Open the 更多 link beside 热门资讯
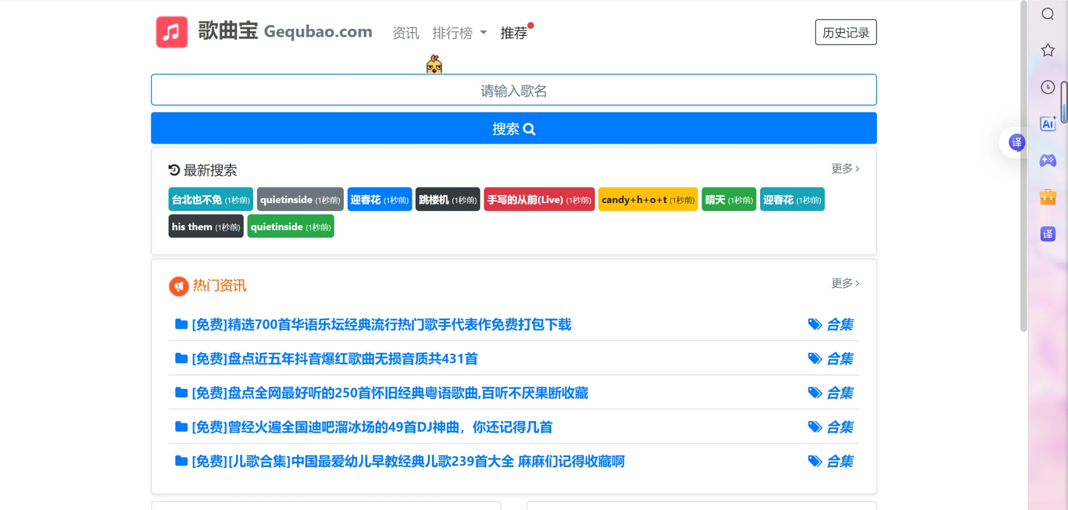This screenshot has height=510, width=1068. click(845, 283)
